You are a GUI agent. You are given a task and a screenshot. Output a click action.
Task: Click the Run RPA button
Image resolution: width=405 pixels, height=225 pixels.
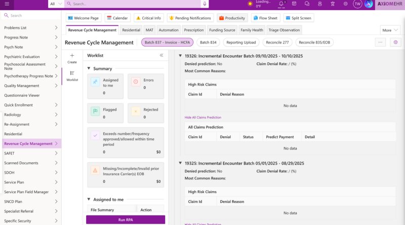pyautogui.click(x=126, y=219)
